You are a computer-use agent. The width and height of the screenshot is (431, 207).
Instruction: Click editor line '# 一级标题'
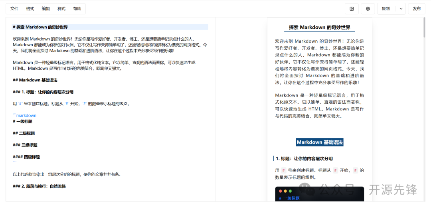coord(22,121)
